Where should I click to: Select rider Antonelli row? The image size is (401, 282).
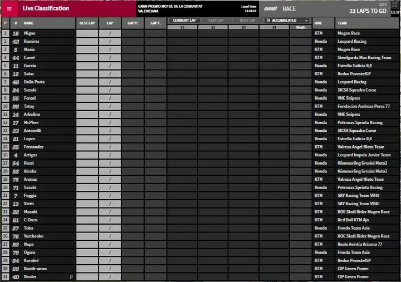pyautogui.click(x=200, y=131)
